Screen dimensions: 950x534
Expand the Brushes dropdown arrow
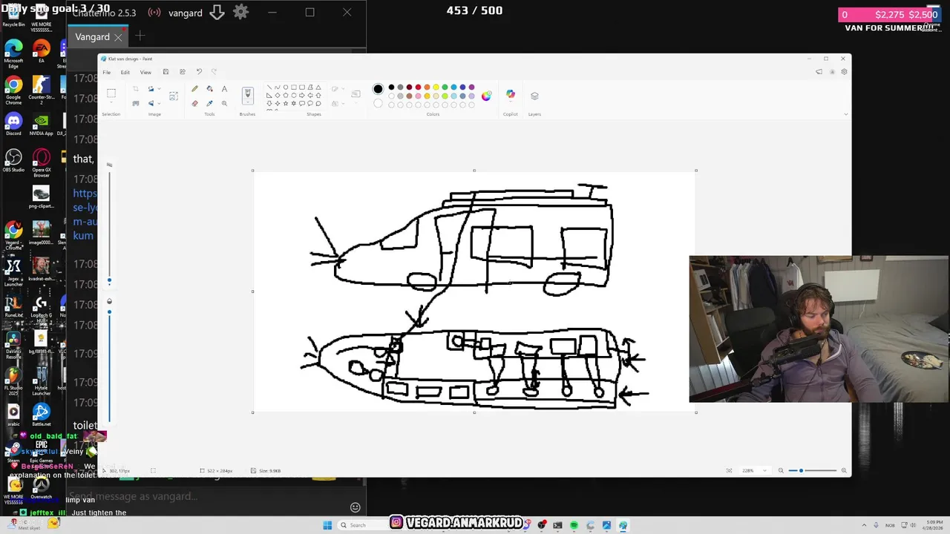[248, 102]
